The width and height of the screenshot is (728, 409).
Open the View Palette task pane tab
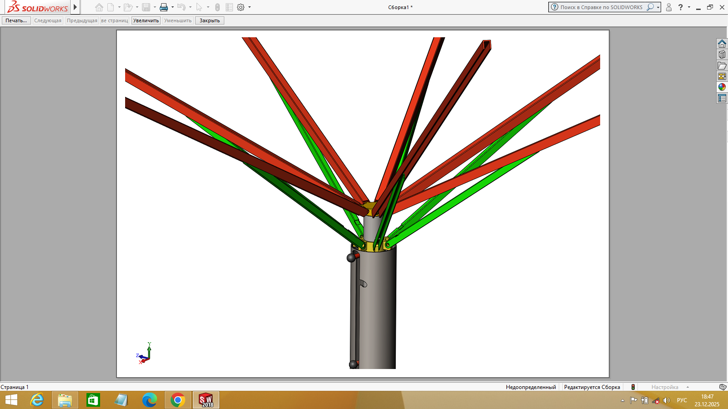(722, 76)
